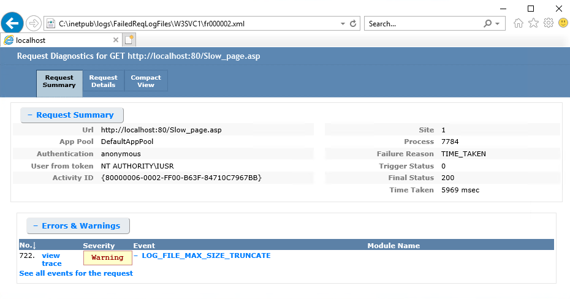Open a new tab with the blank tab button
Viewport: 570px width, 299px height.
click(x=129, y=40)
